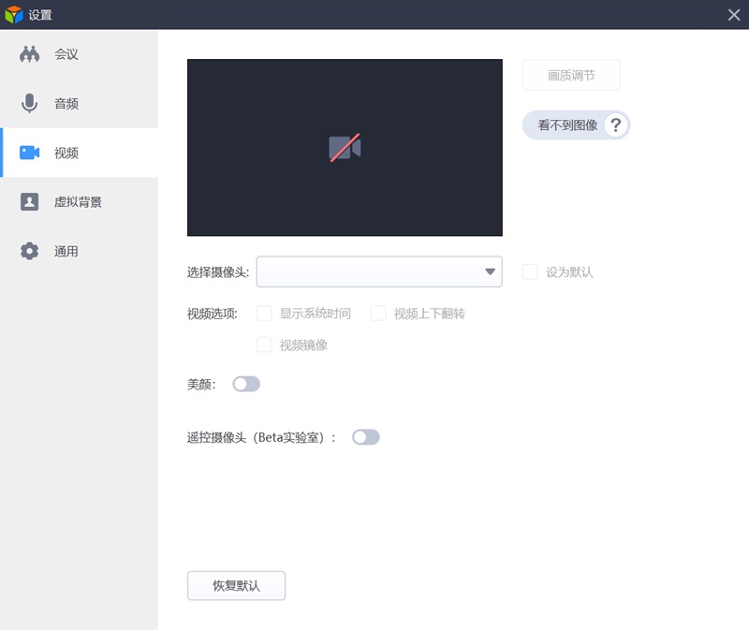Click the question mark help icon
The width and height of the screenshot is (749, 630).
click(614, 125)
